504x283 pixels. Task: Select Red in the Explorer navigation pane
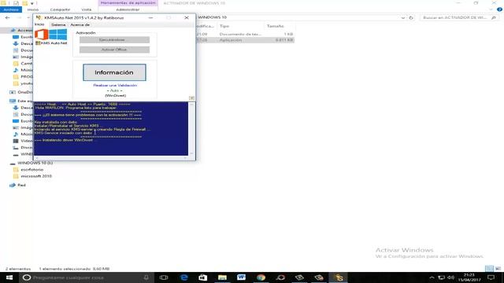[x=21, y=186]
